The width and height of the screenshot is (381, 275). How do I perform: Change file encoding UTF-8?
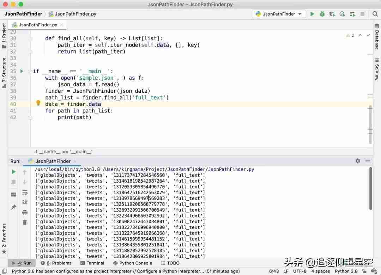point(300,271)
